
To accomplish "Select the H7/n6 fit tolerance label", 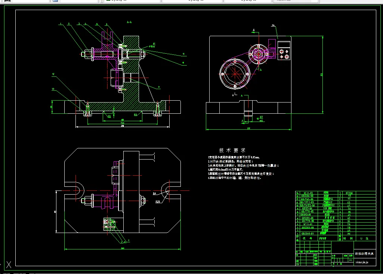I will [261, 119].
